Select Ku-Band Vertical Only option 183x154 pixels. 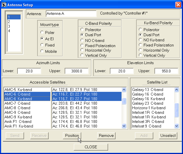pyautogui.click(x=141, y=55)
